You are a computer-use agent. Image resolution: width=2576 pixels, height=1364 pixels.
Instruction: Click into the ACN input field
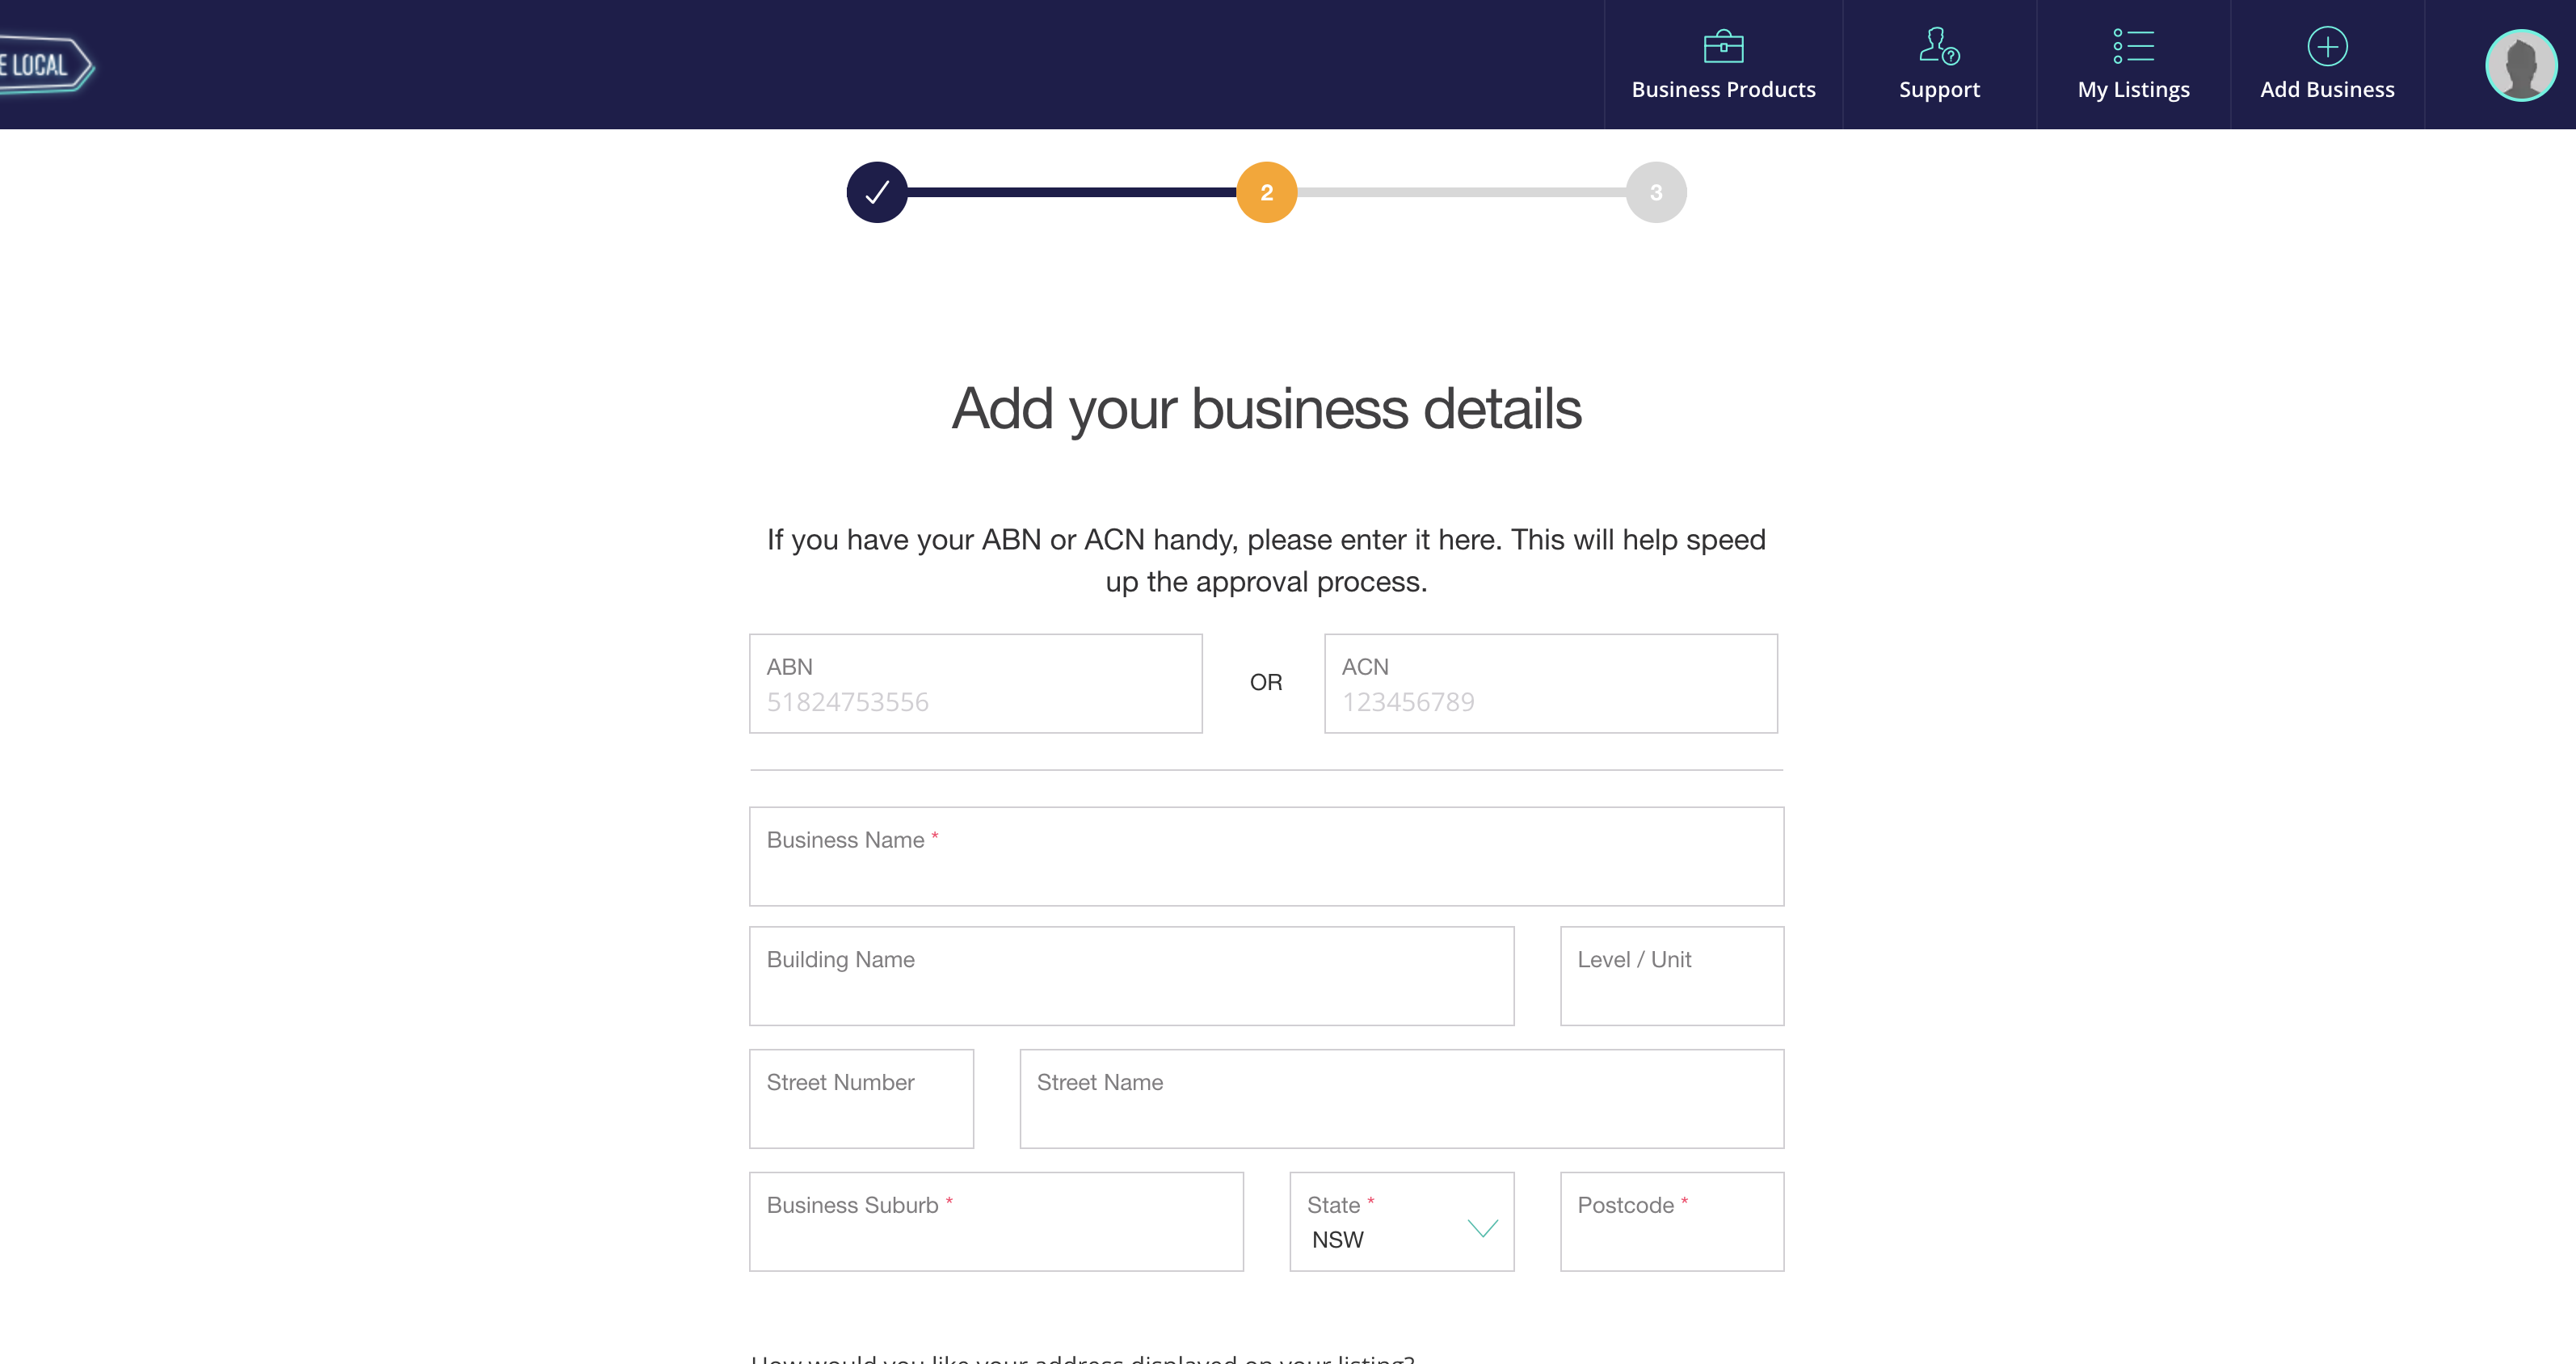[x=1550, y=701]
